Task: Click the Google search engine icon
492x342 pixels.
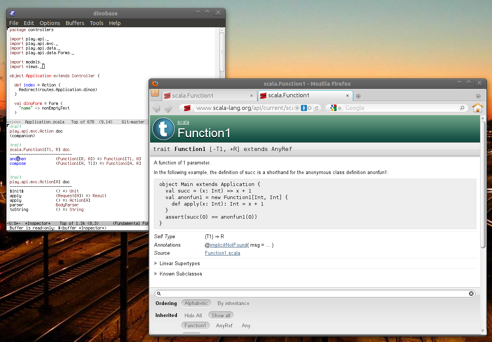Action: pos(334,108)
